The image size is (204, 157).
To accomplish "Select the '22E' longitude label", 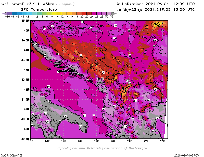I will click(x=146, y=141).
